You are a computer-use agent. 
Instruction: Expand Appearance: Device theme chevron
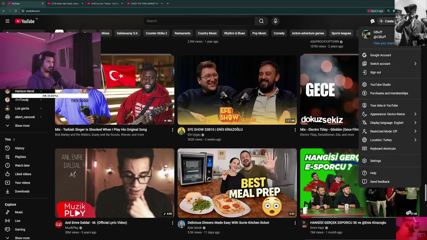pyautogui.click(x=415, y=114)
